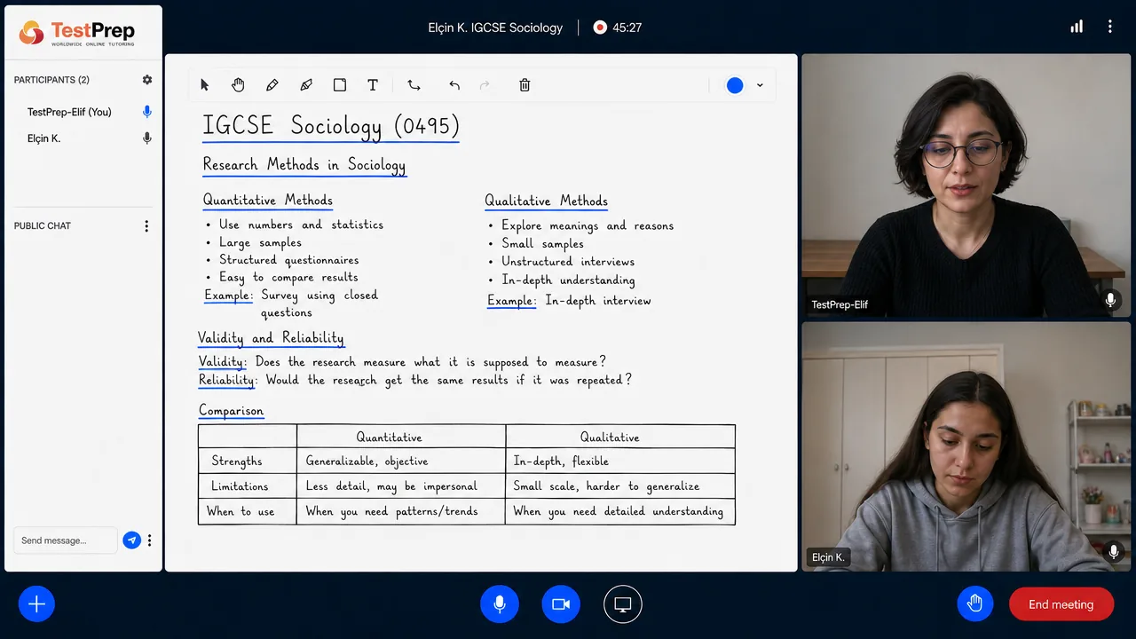
Task: Click the Strengths table cell
Action: click(x=248, y=461)
